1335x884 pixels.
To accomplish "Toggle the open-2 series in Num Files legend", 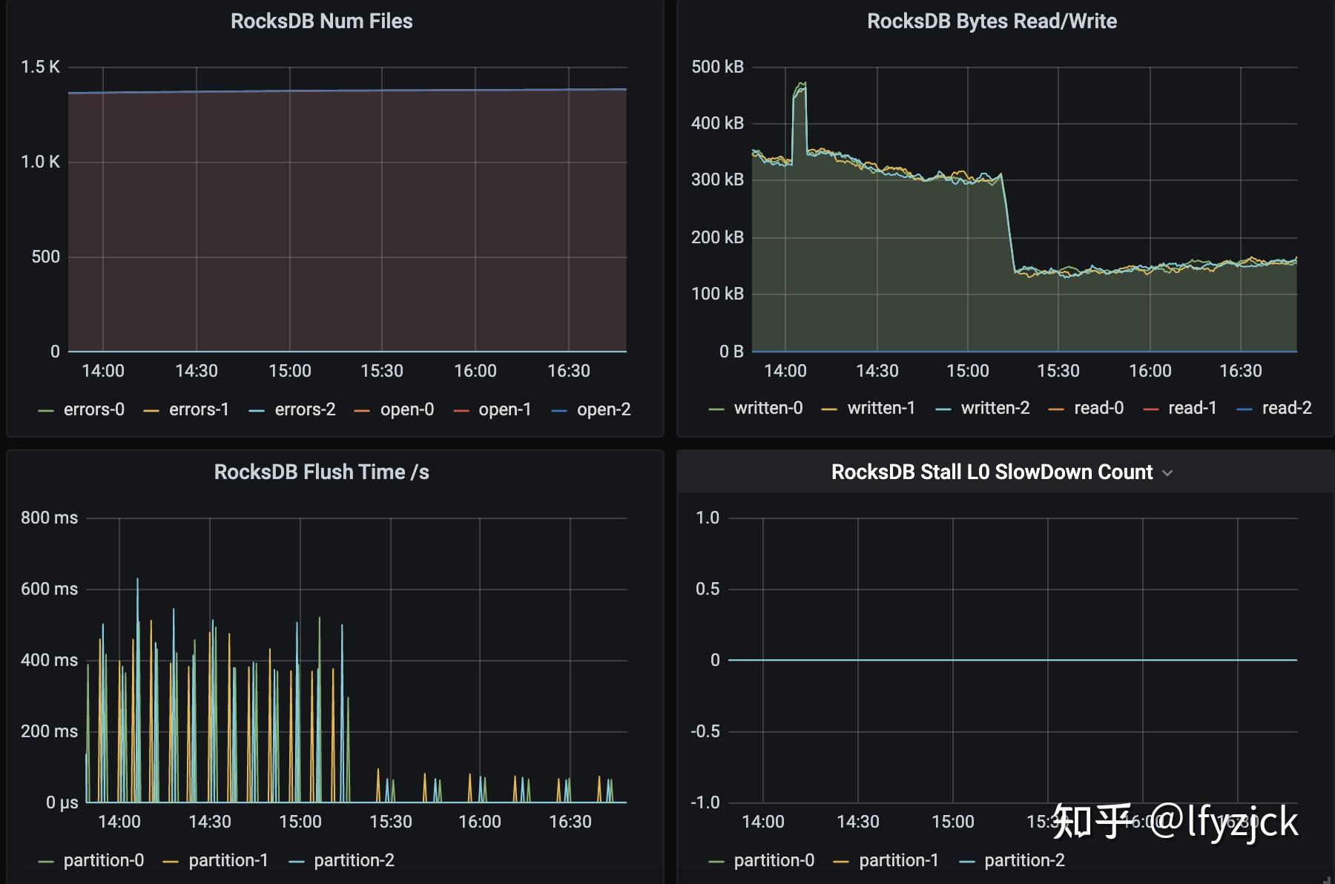I will pyautogui.click(x=604, y=409).
